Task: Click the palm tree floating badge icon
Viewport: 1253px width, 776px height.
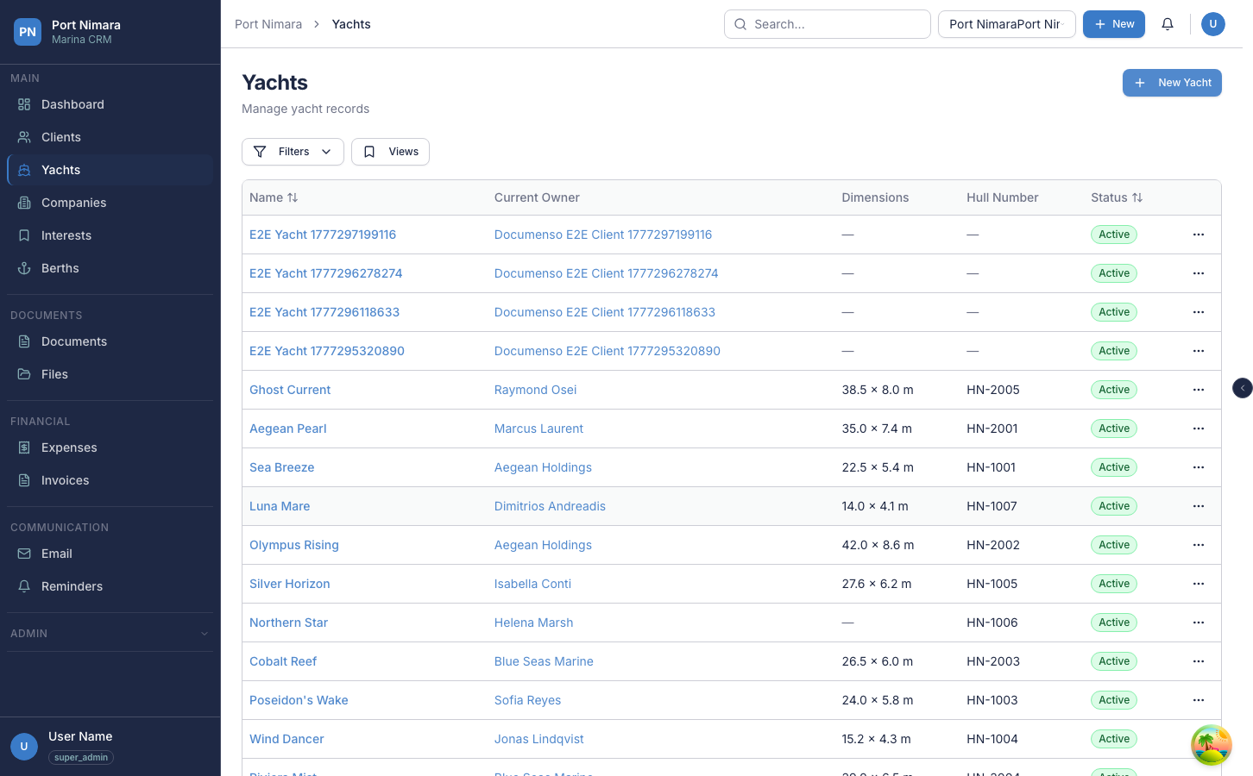Action: tap(1211, 746)
